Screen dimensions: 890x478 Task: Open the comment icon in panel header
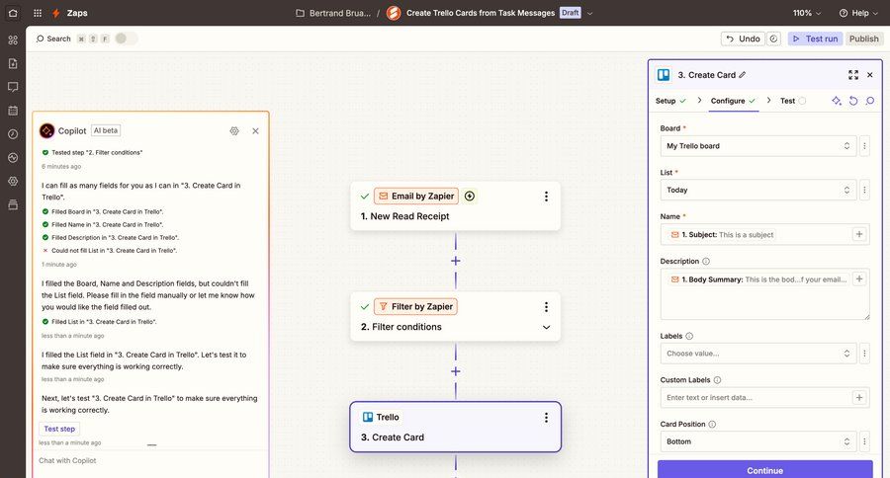(869, 101)
